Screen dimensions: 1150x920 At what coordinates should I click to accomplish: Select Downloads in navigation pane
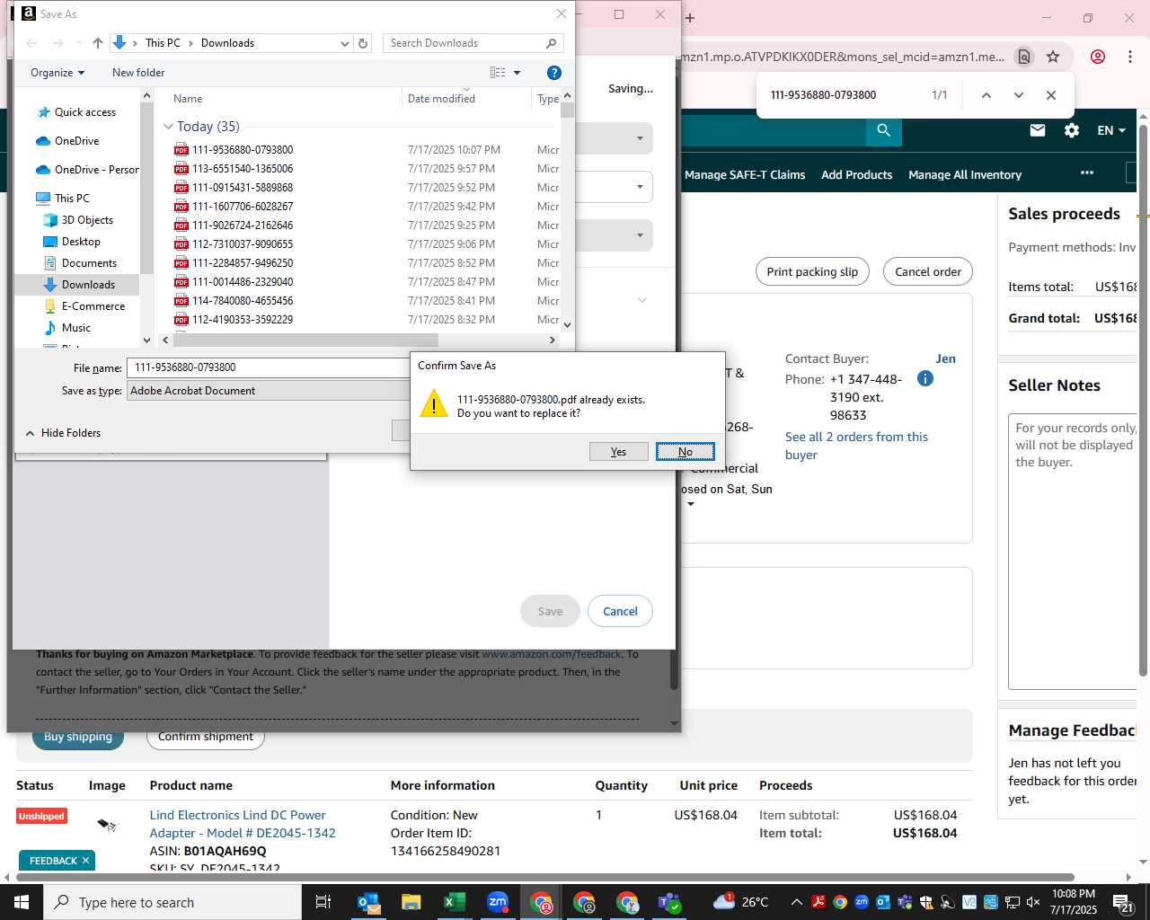[88, 285]
